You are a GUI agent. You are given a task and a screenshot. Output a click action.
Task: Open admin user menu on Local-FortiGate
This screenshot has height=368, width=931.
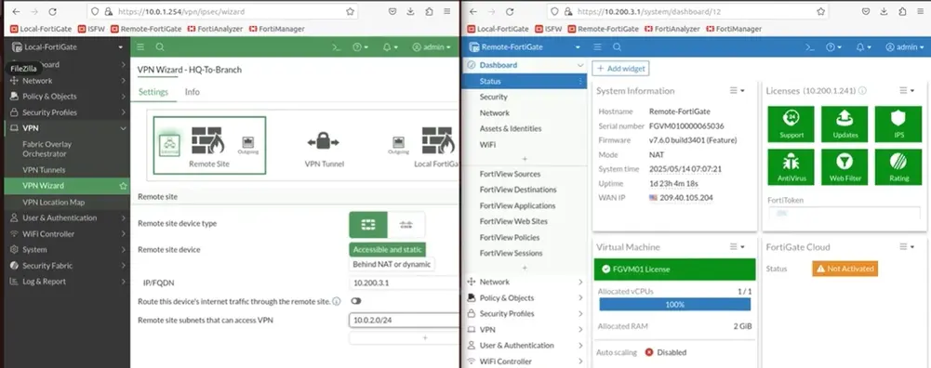tap(432, 46)
